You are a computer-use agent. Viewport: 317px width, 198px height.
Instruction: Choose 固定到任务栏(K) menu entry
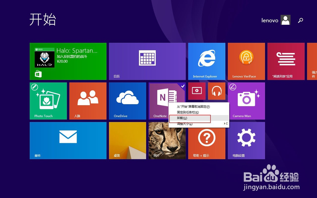(199, 112)
